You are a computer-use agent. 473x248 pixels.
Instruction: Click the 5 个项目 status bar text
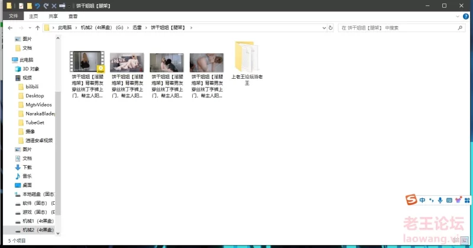17,241
